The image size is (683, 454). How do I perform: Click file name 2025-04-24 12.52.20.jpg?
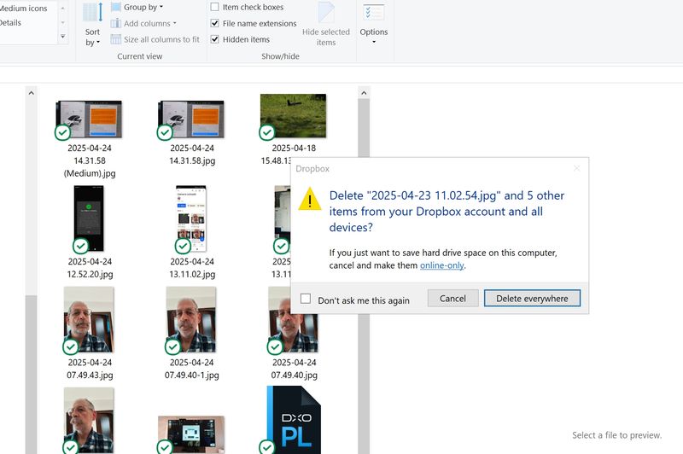tap(90, 268)
